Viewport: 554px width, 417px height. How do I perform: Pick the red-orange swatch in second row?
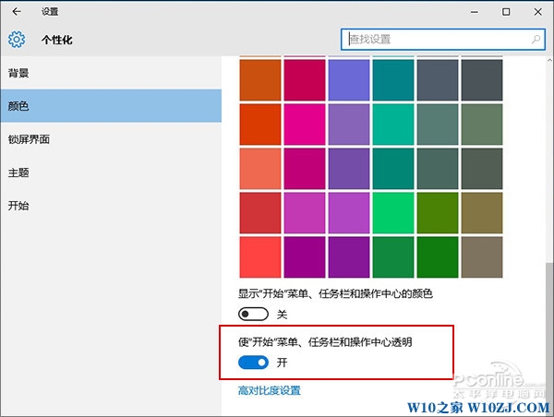pos(260,125)
